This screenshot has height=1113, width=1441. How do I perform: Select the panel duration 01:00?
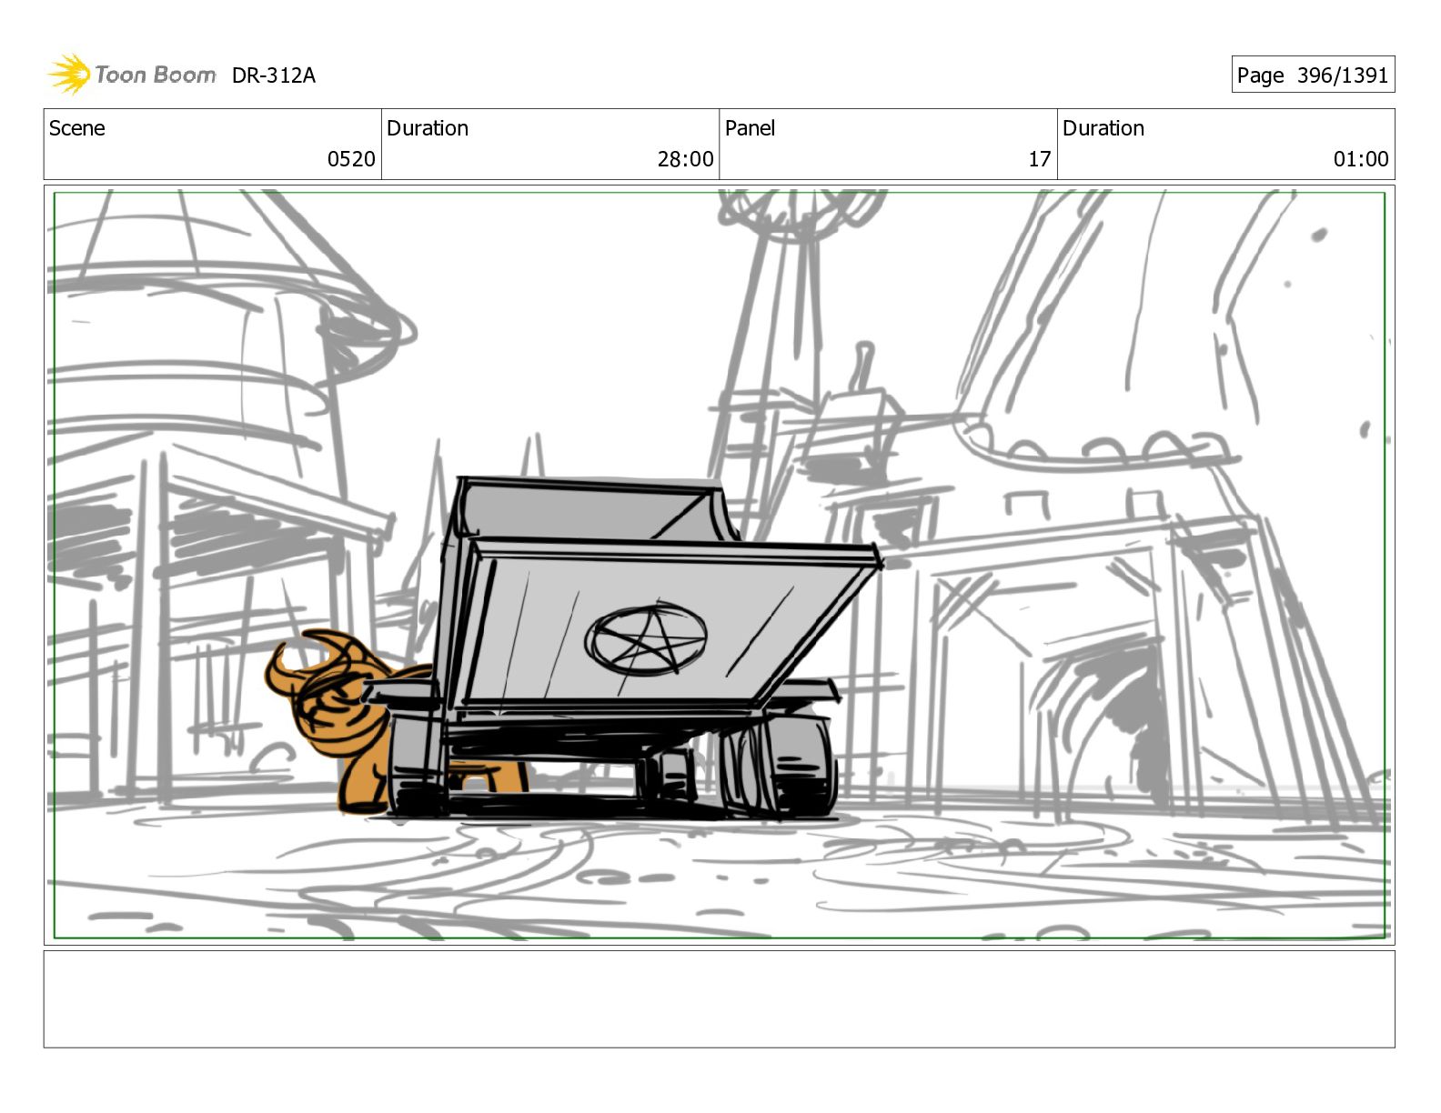[1361, 159]
